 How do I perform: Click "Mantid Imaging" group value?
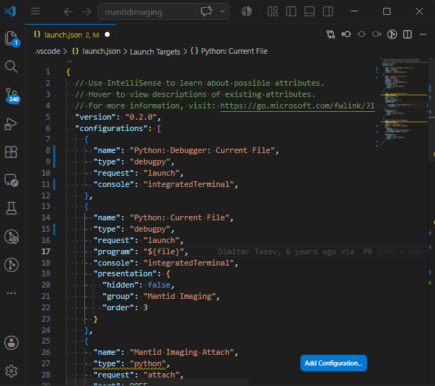click(179, 297)
